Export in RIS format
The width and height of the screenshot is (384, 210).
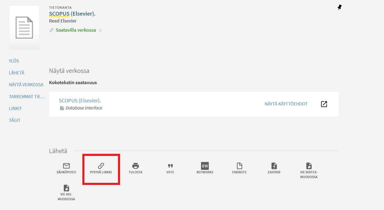[x=66, y=192]
